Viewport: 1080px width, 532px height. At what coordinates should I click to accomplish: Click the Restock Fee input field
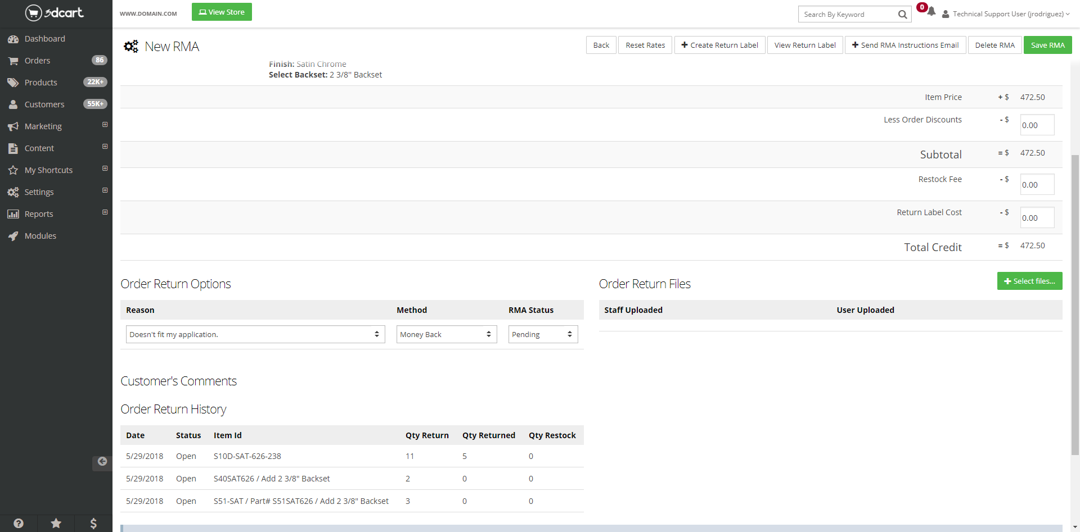[x=1037, y=185]
